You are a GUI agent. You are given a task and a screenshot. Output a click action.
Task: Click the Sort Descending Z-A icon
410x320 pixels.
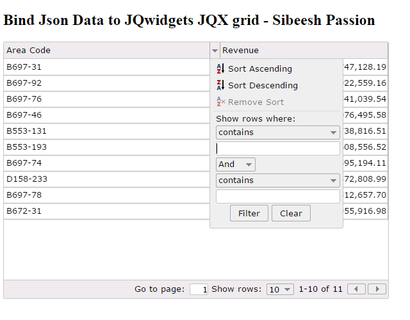point(220,85)
